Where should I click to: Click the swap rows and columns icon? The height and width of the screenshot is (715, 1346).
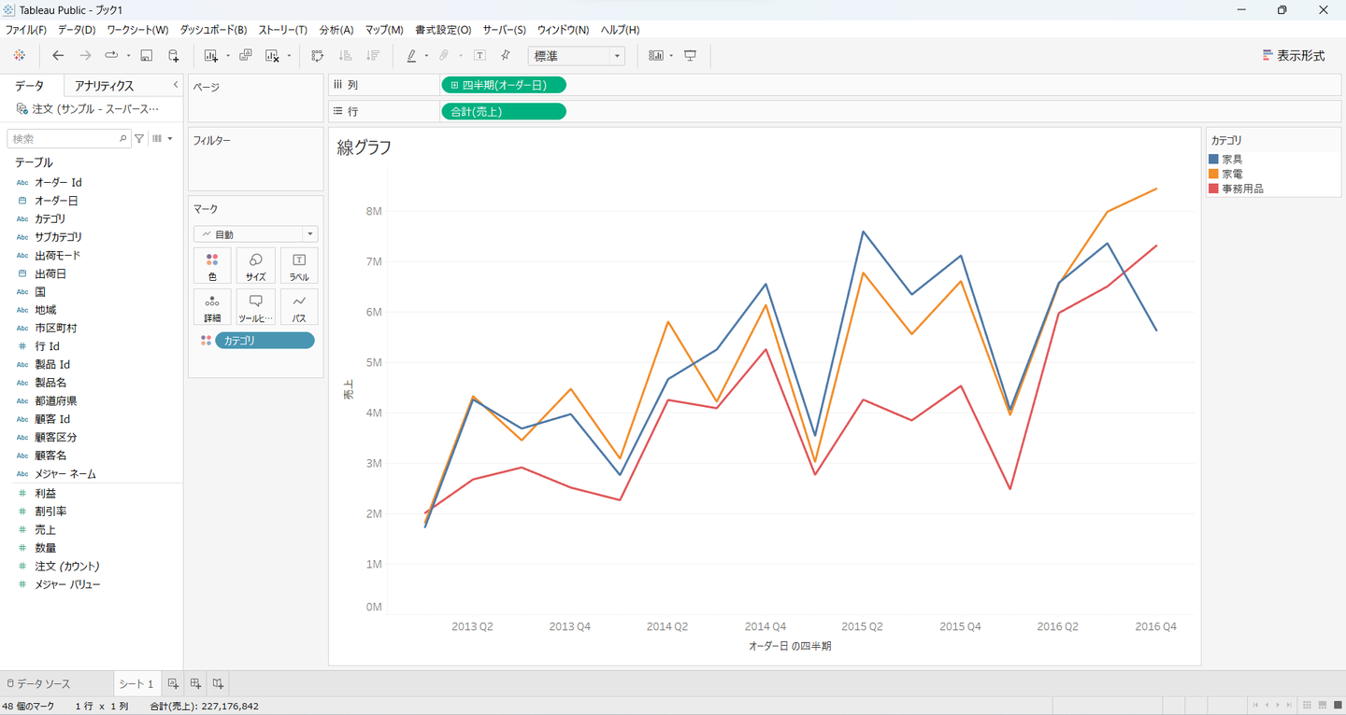[318, 56]
